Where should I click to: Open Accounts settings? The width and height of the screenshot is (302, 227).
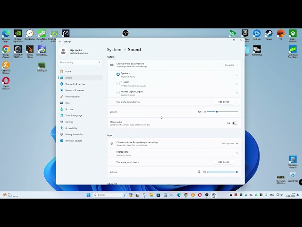(x=80, y=109)
